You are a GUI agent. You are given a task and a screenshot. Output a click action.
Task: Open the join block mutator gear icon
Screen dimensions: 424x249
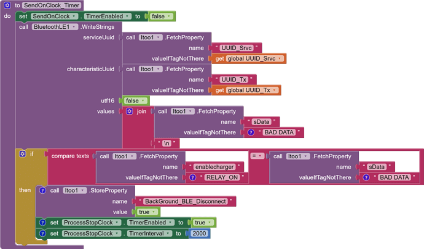click(130, 111)
